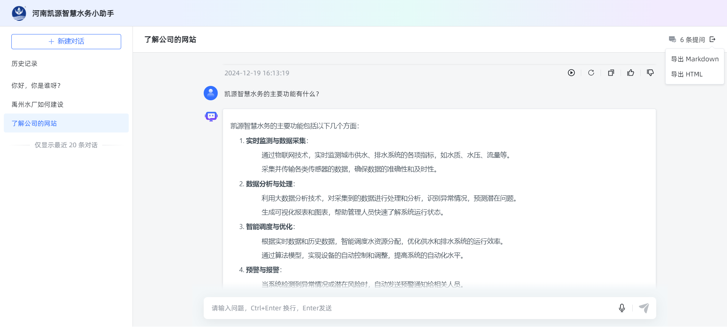This screenshot has width=727, height=327.
Task: Click the line 利用大数据分析技术
Action: point(390,198)
